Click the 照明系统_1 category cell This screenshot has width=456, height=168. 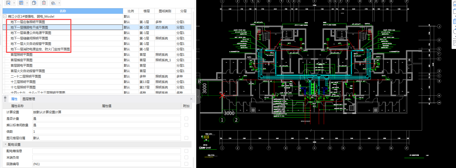click(x=165, y=60)
